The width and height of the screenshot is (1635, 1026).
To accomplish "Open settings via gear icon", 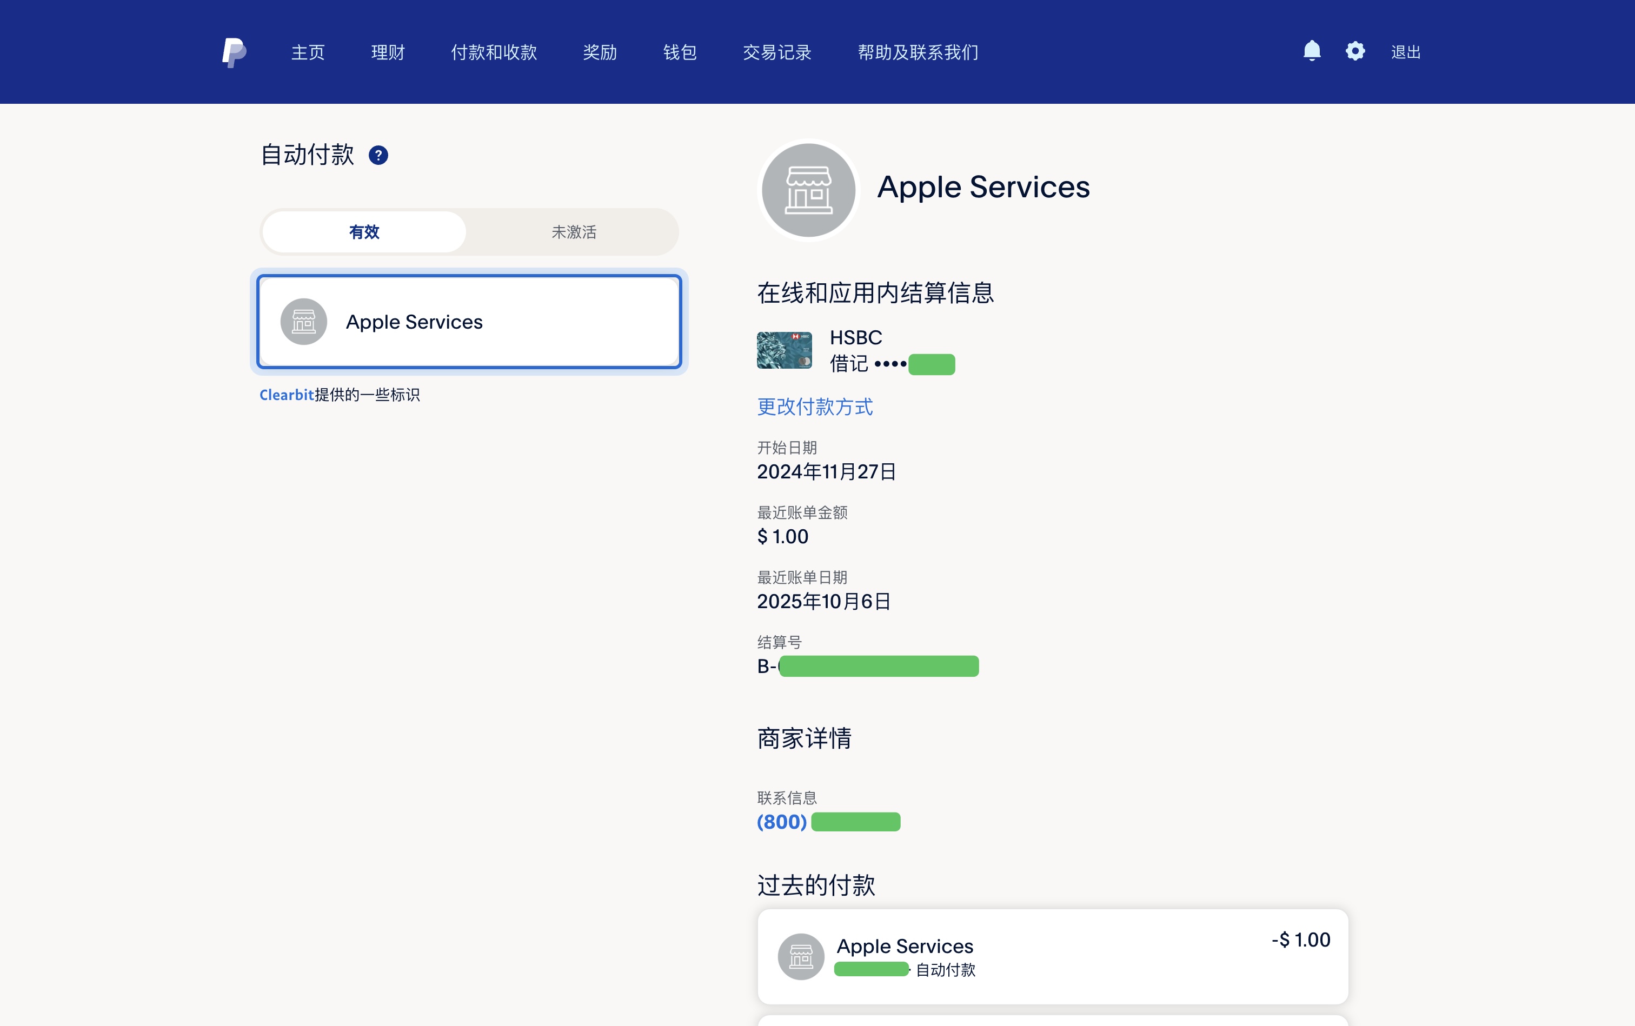I will pos(1355,51).
